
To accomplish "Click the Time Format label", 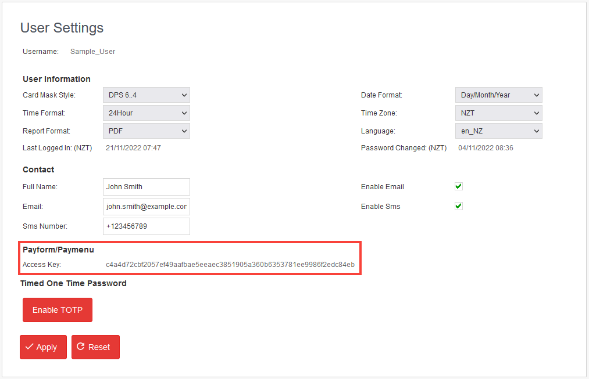I will point(44,113).
